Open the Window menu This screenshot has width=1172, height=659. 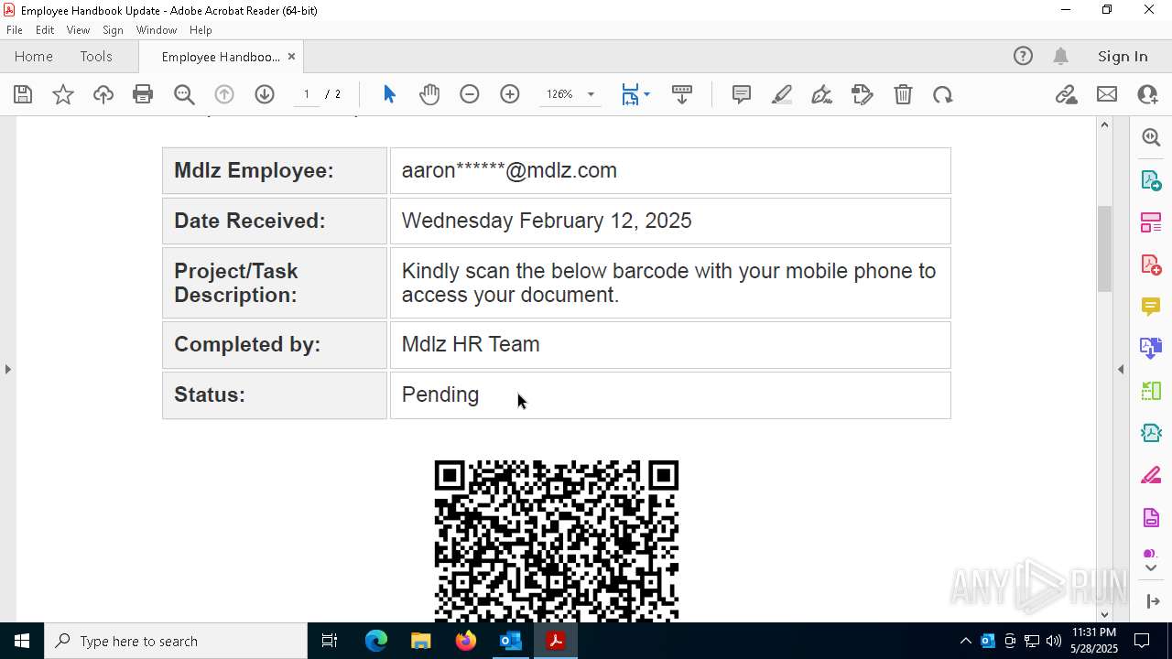click(157, 30)
